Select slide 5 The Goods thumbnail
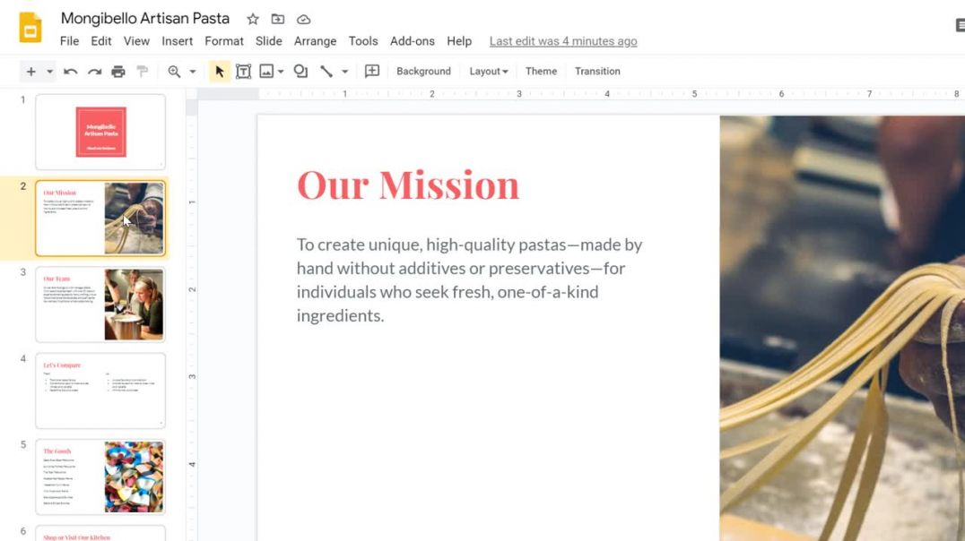 100,477
